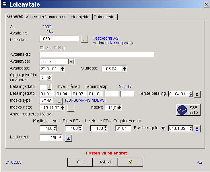Toggle the Mva Pliktig checkbox
This screenshot has height=172, width=210.
42,48
